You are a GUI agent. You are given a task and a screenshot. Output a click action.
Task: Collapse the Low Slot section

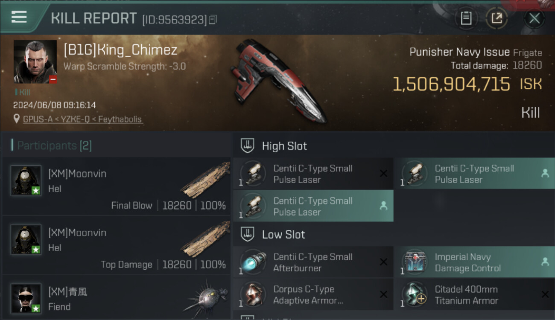click(394, 234)
